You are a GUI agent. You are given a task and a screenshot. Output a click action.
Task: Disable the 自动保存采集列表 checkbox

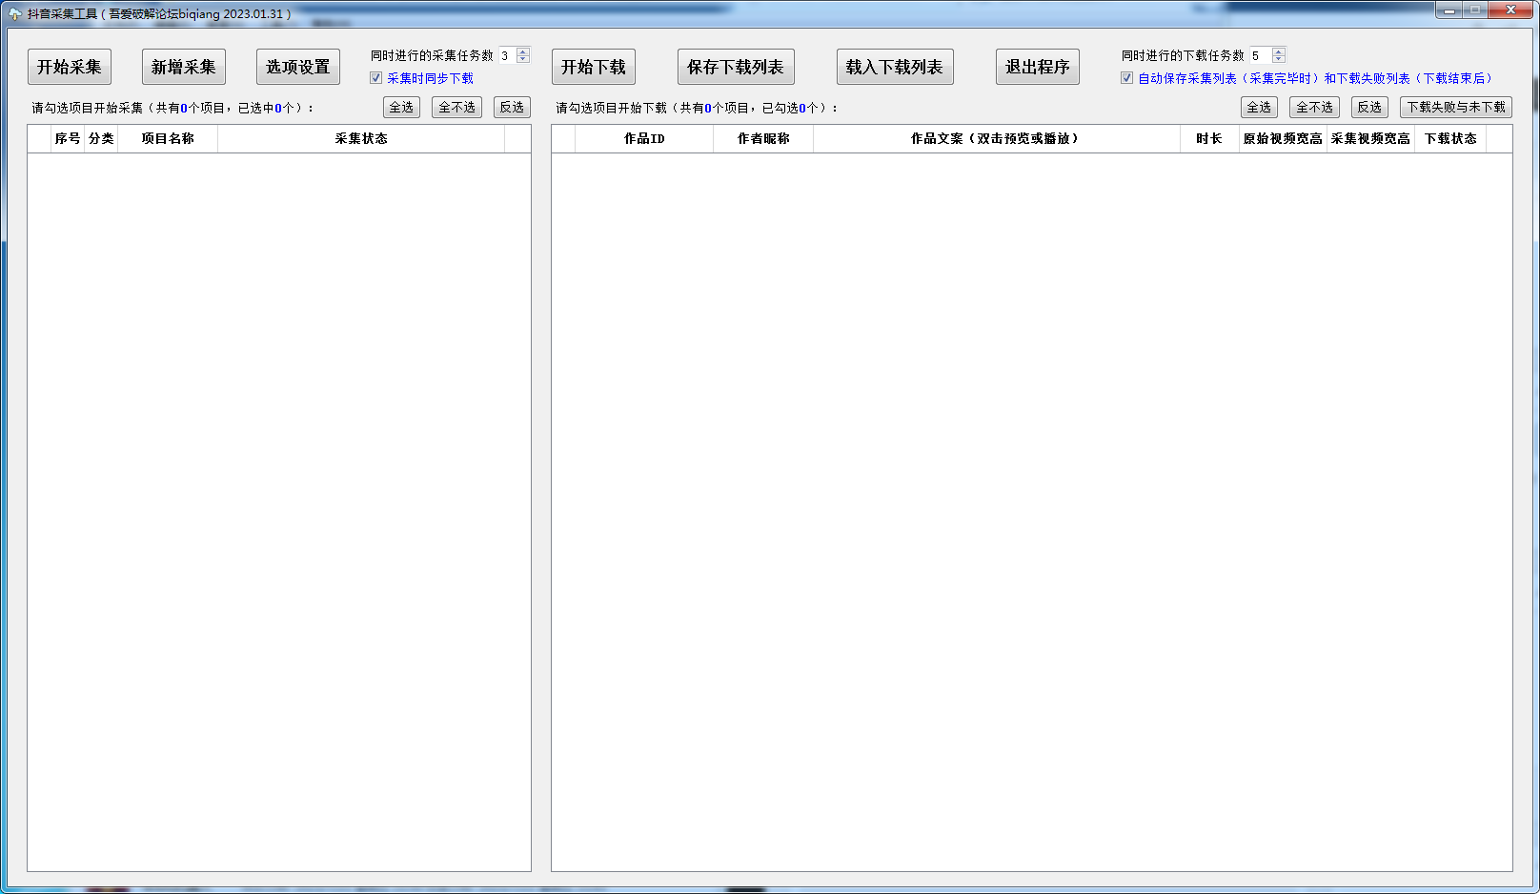click(x=1127, y=78)
